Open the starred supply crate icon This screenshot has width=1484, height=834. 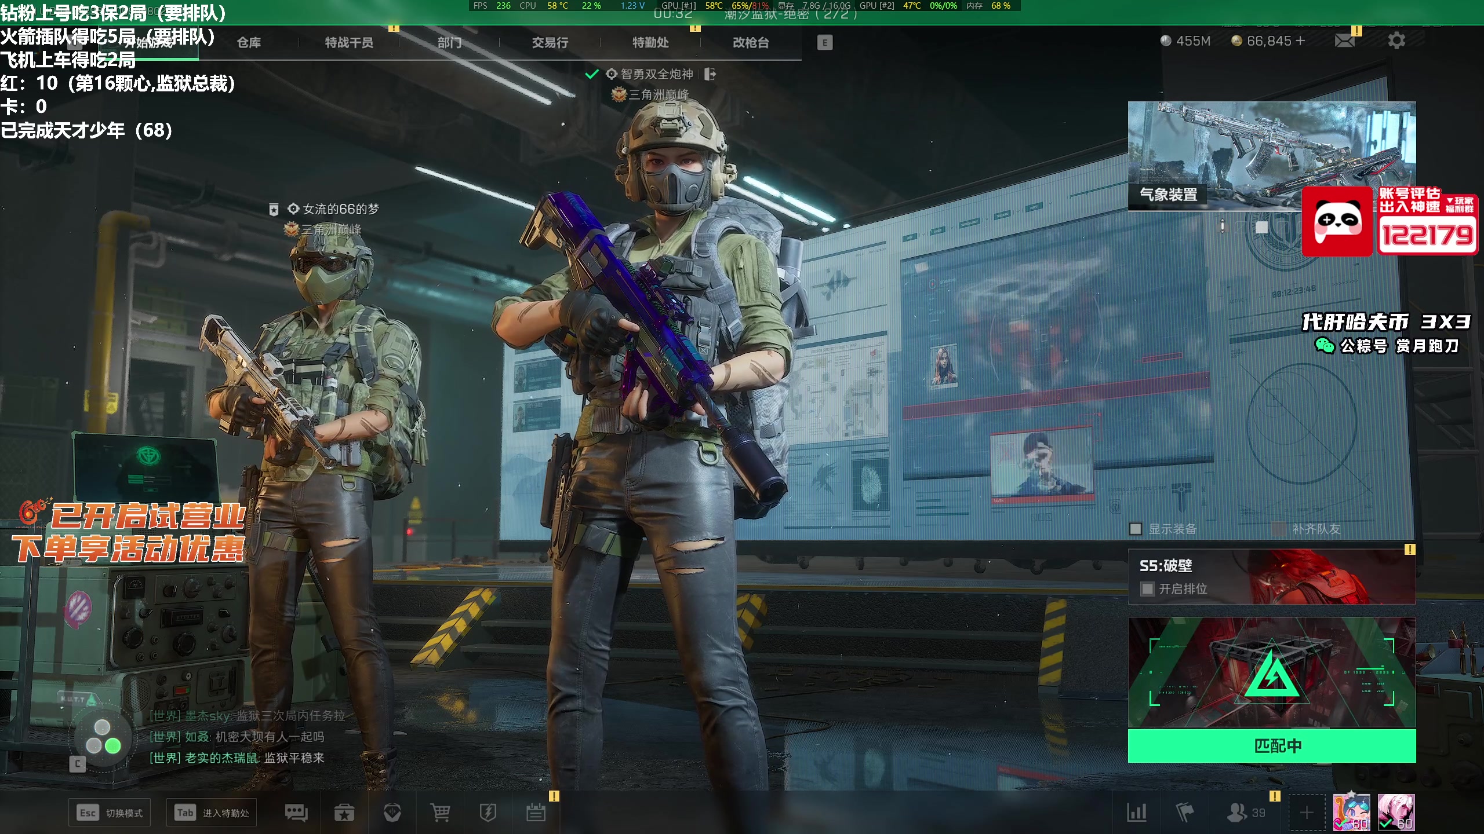click(344, 813)
